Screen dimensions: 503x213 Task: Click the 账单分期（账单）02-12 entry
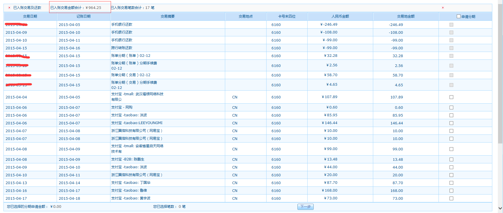point(131,56)
